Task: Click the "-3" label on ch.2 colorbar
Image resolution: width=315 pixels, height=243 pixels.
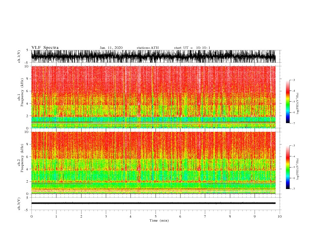Action: point(294,146)
